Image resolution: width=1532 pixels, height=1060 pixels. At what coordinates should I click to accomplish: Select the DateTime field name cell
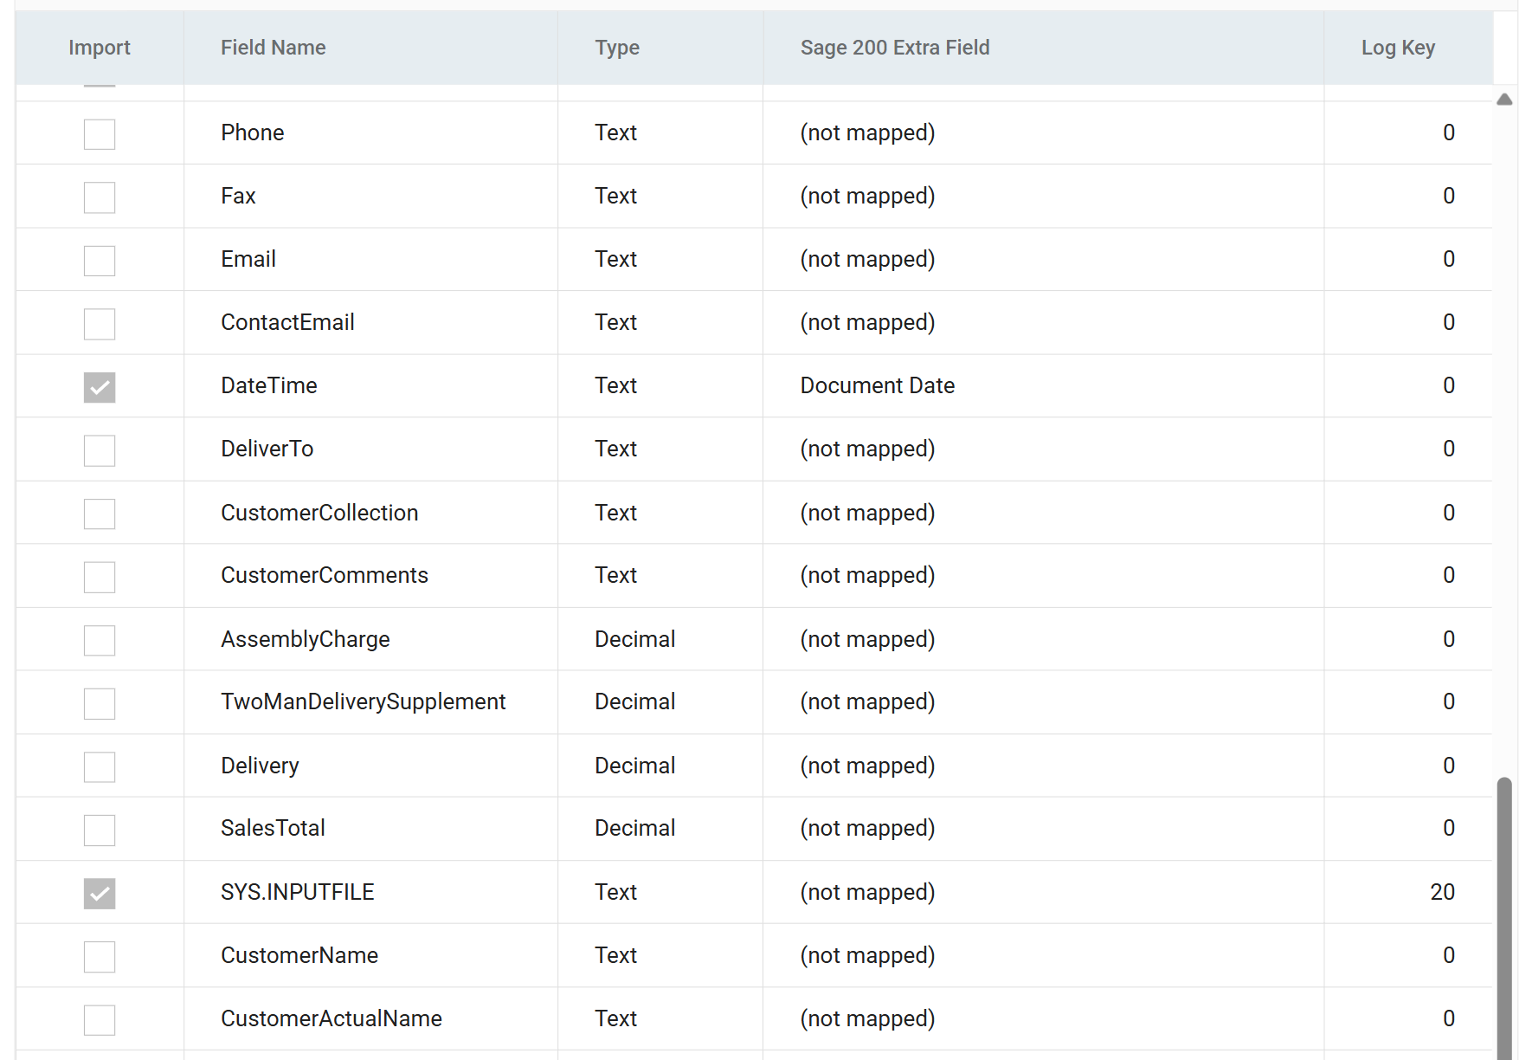click(x=370, y=385)
